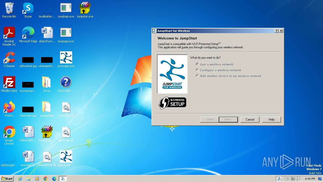Select the lessclass.rtf document icon

[x=28, y=159]
